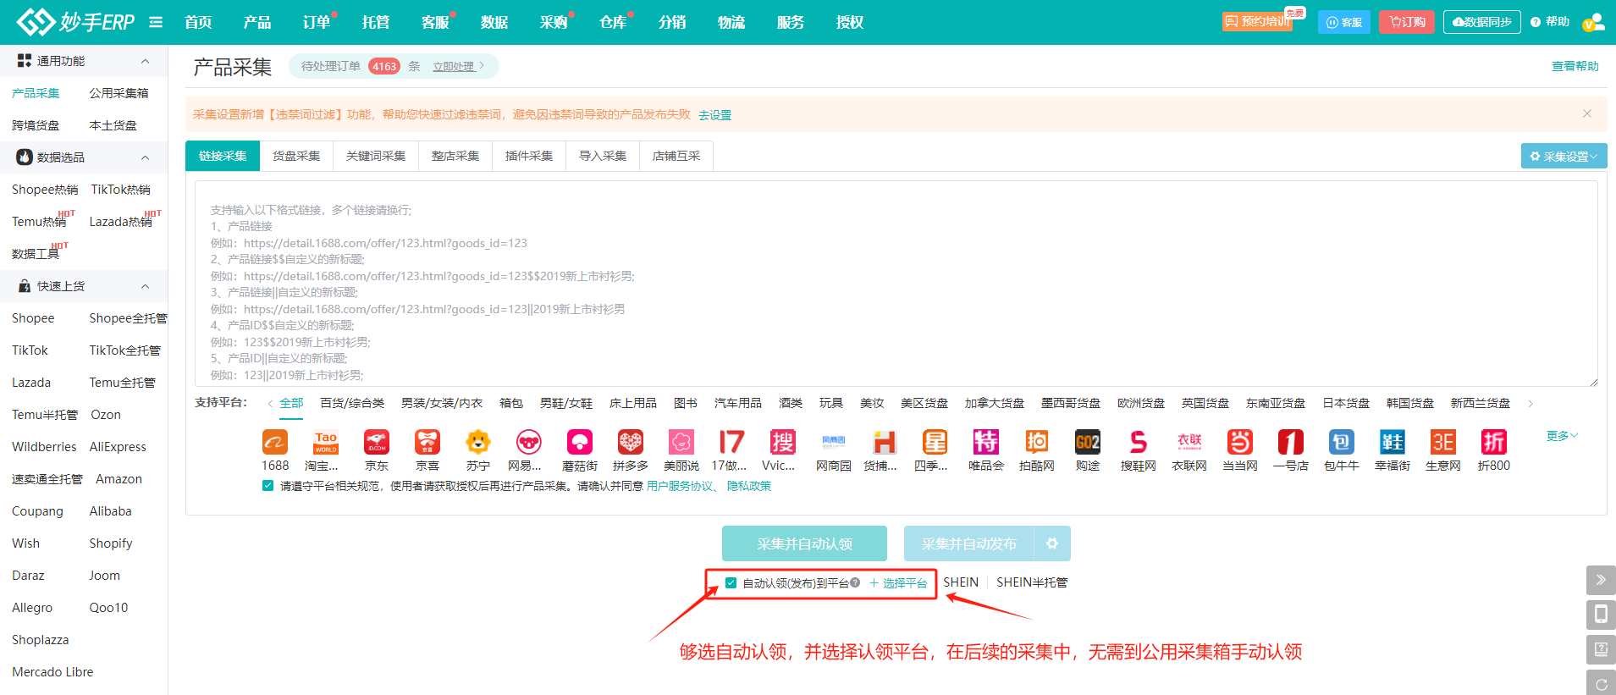The image size is (1616, 695).
Task: Switch to 插件采集 tab
Action: tap(529, 156)
